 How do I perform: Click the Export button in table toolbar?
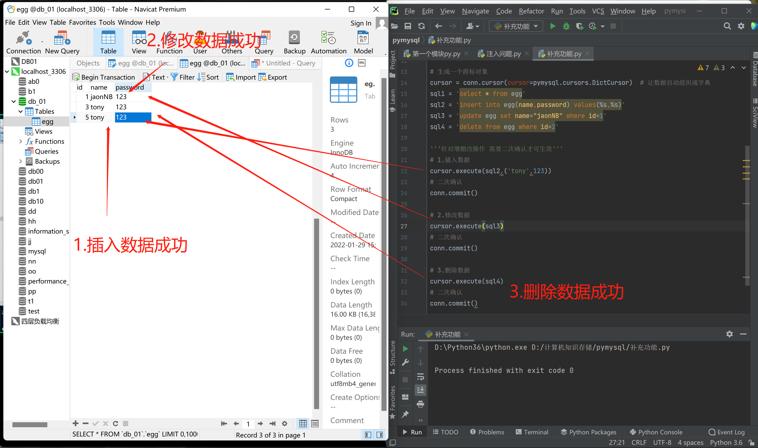click(x=273, y=77)
